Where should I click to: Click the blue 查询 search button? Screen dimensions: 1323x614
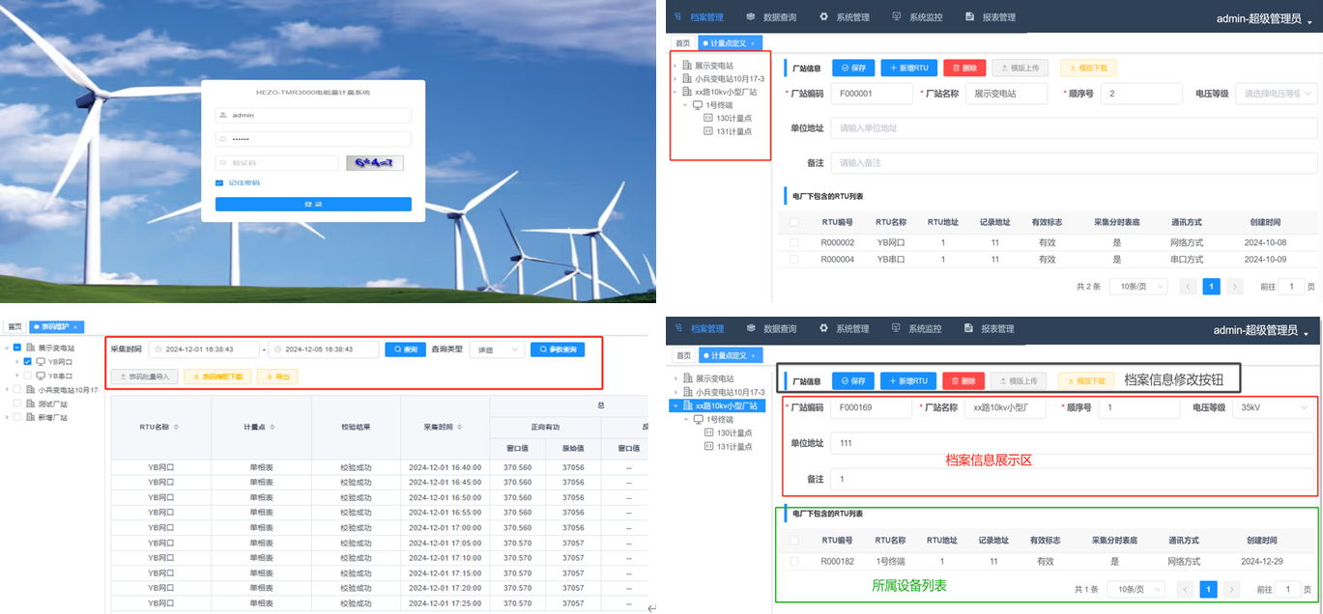tap(405, 349)
